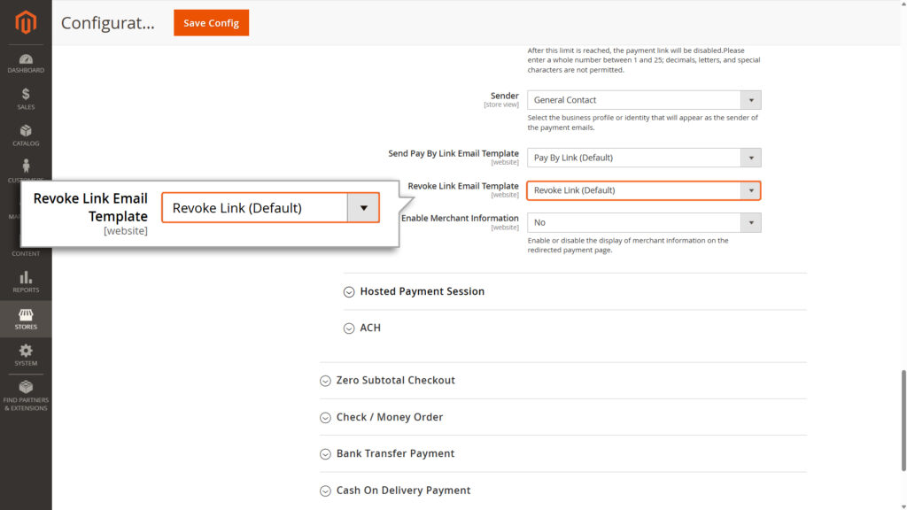Select the Sales sidebar icon

26,97
